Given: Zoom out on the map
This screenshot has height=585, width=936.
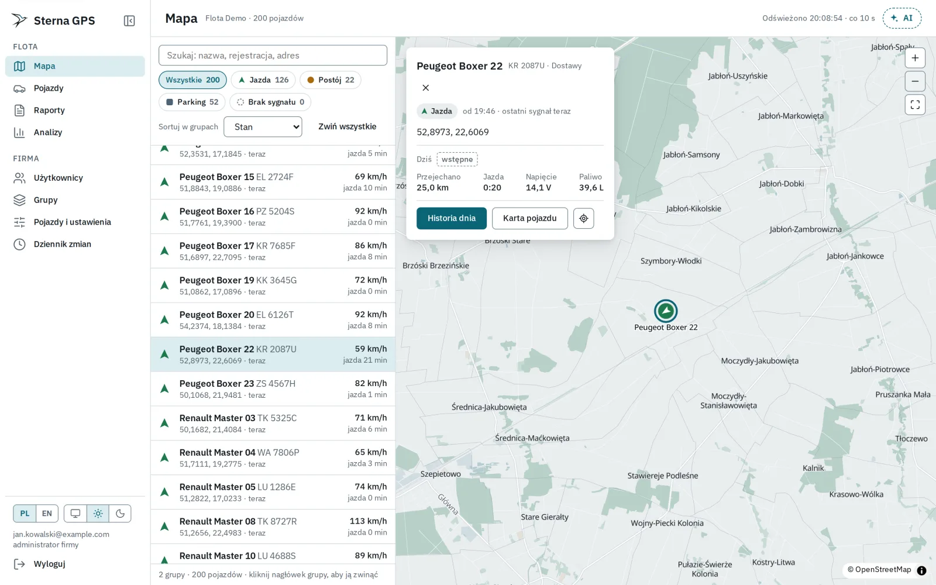Looking at the screenshot, I should 915,81.
